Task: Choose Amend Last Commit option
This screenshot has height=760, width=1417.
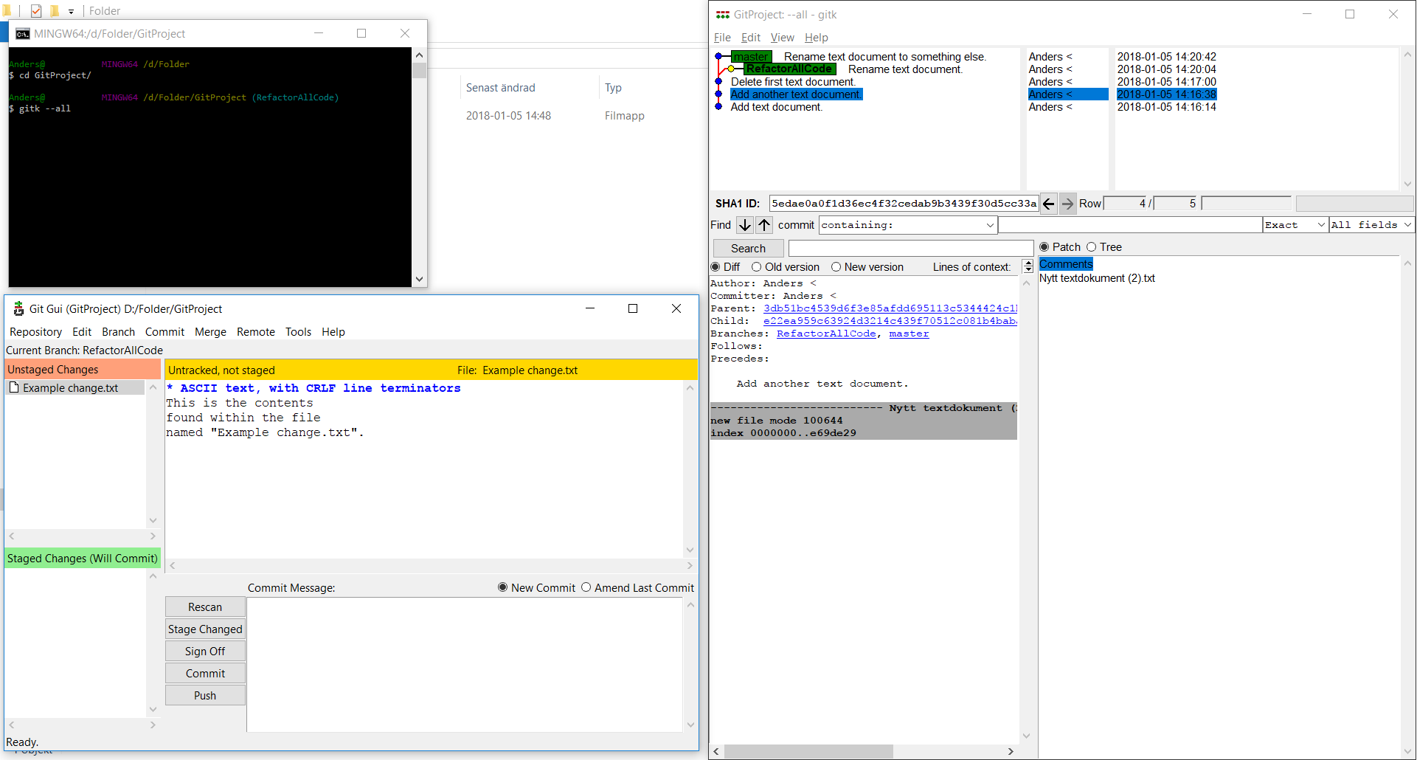Action: coord(586,587)
